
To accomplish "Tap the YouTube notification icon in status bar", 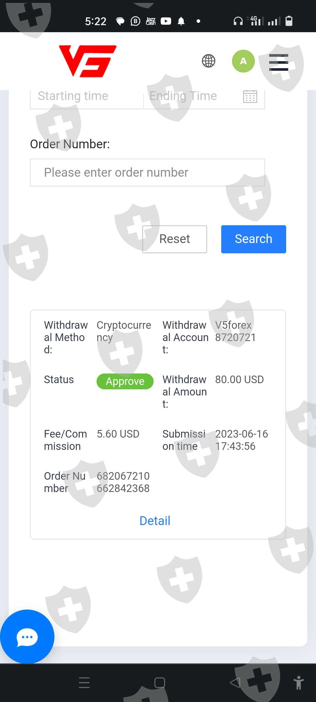I will pos(166,21).
